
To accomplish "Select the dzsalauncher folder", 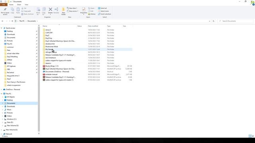I will (50, 44).
